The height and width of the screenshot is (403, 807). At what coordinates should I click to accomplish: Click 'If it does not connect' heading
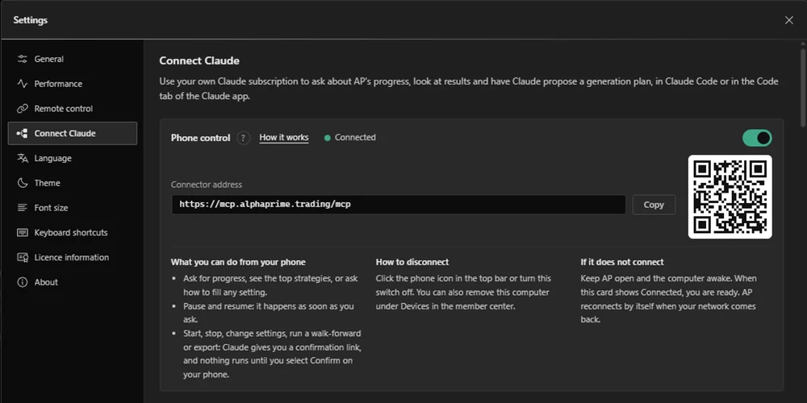tap(622, 262)
